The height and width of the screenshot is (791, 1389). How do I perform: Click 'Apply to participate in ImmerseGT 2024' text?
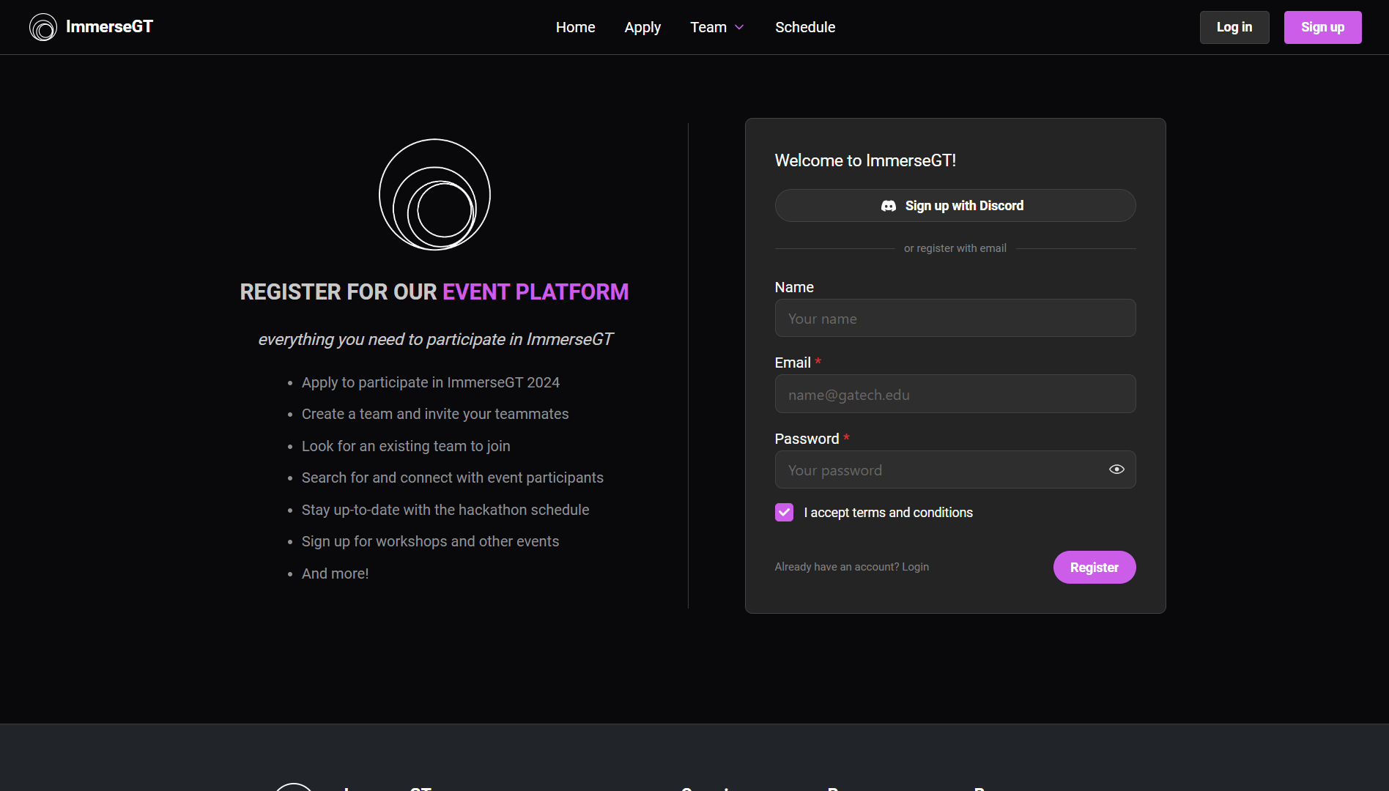coord(431,382)
